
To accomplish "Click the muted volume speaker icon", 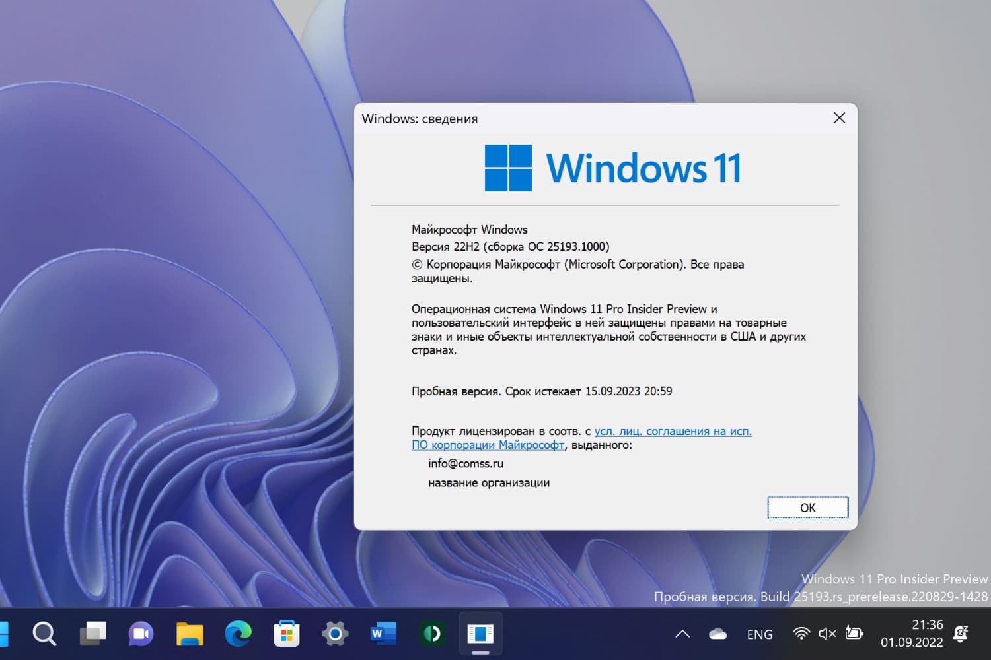I will tap(827, 634).
